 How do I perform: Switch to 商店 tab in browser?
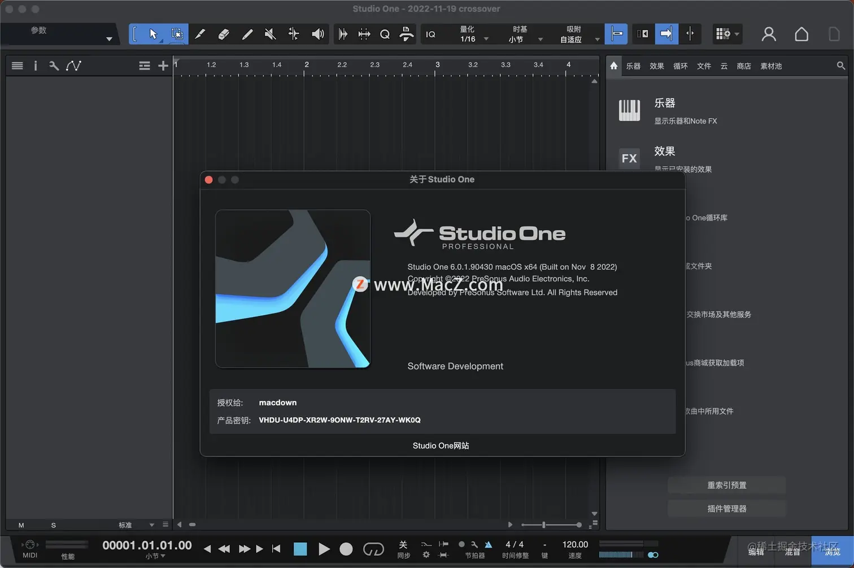pos(744,66)
